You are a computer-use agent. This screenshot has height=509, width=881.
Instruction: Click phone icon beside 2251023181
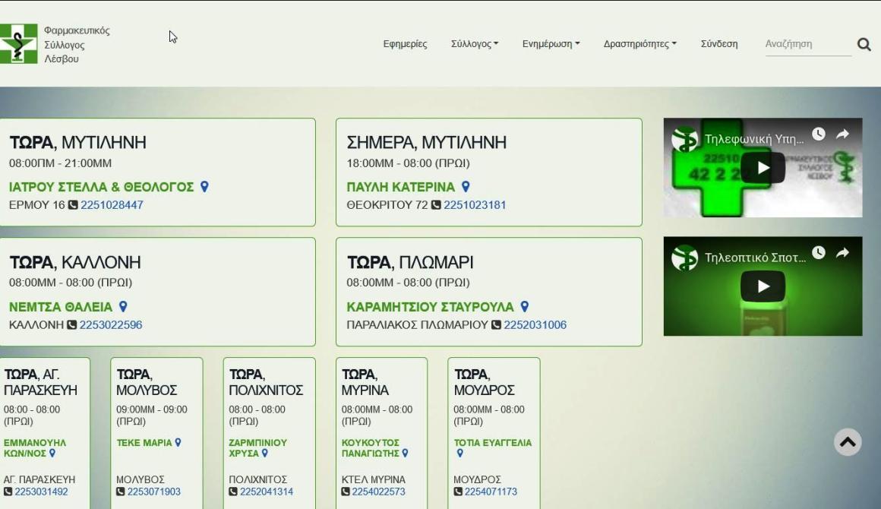[436, 205]
